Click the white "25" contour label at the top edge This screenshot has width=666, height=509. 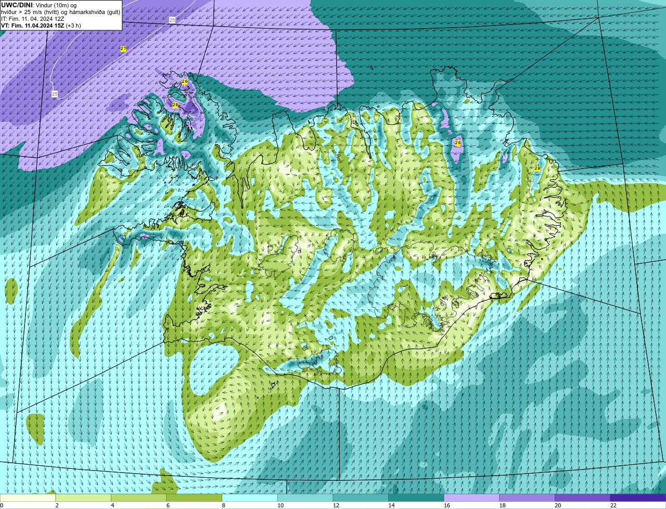coord(172,20)
